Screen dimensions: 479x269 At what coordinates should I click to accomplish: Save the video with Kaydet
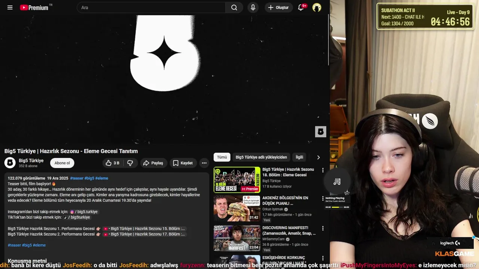[x=183, y=163]
